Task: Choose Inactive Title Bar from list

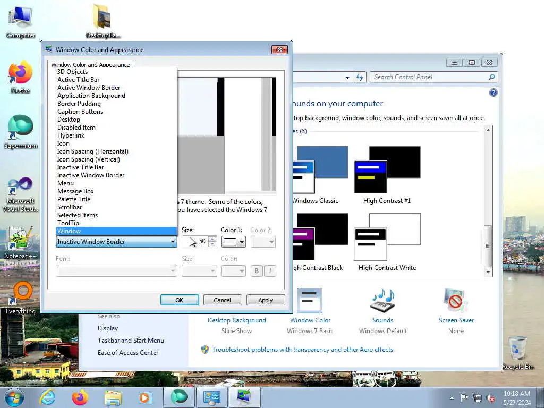Action: coord(116,167)
